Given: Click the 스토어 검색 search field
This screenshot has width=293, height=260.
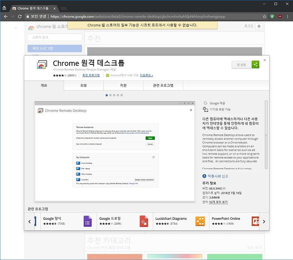Looking at the screenshot, I should [55, 37].
